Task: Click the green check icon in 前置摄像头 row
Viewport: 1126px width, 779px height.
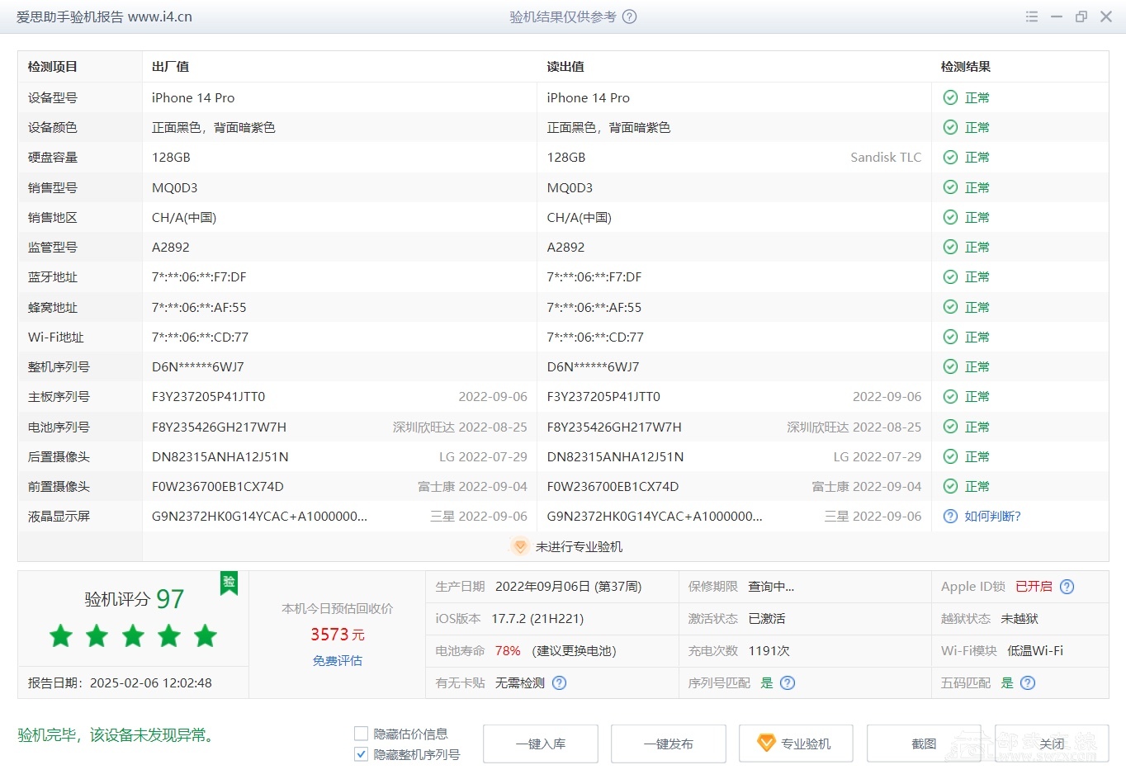Action: [x=950, y=486]
